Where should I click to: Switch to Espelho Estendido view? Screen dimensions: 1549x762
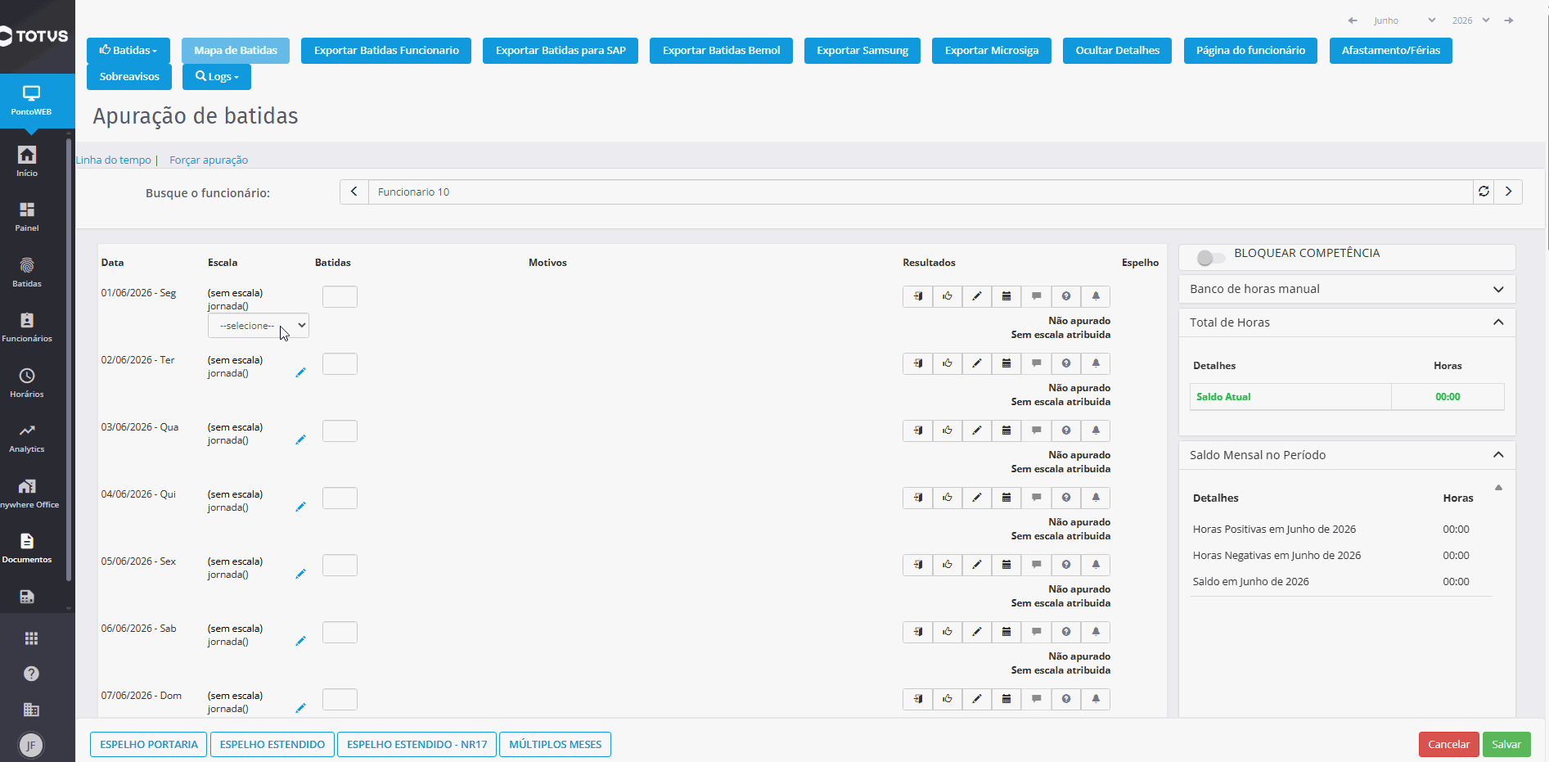[272, 745]
